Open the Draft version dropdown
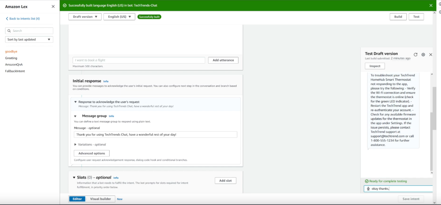The image size is (441, 205). pos(85,17)
